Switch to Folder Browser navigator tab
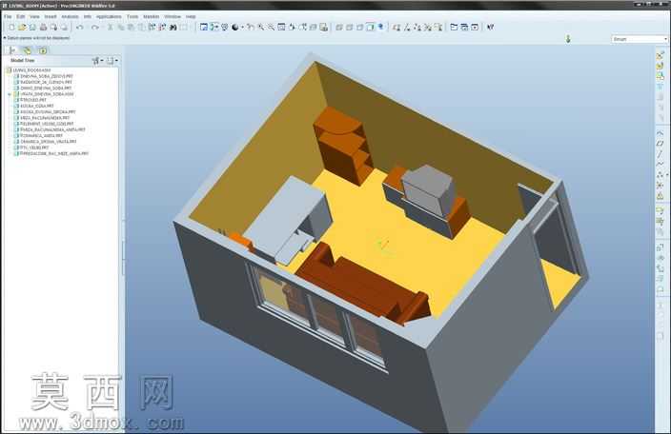The image size is (671, 434). [x=28, y=50]
